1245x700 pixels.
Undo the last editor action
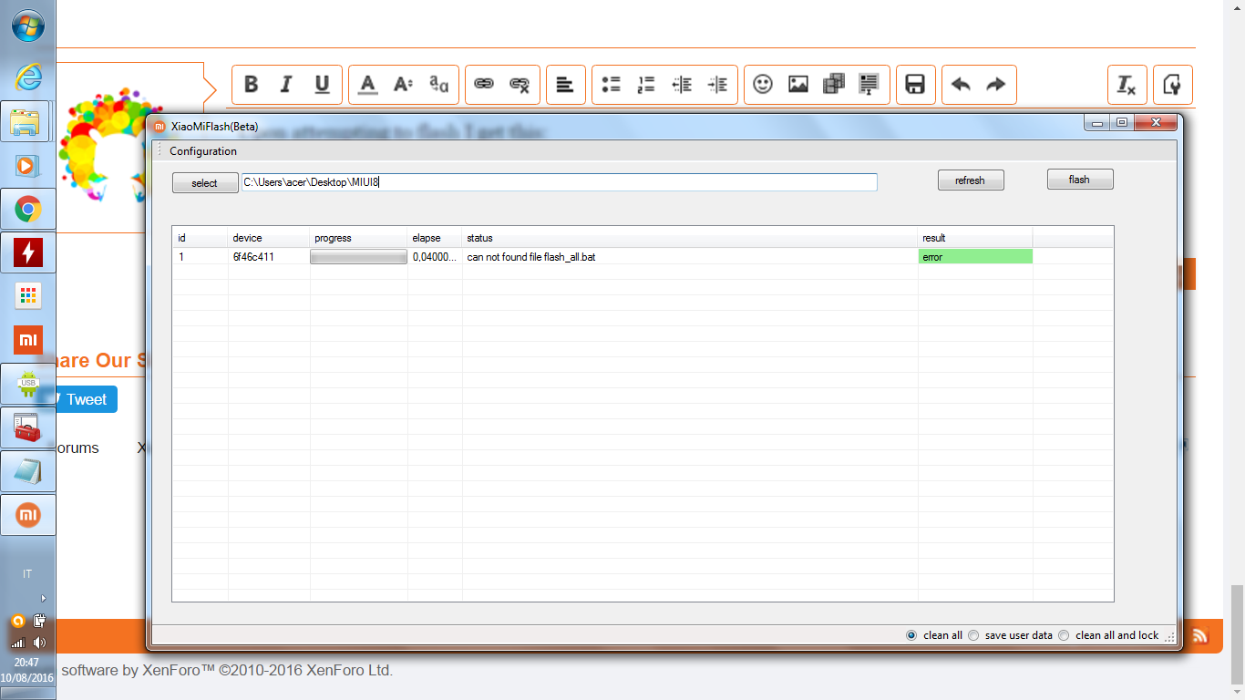point(961,85)
